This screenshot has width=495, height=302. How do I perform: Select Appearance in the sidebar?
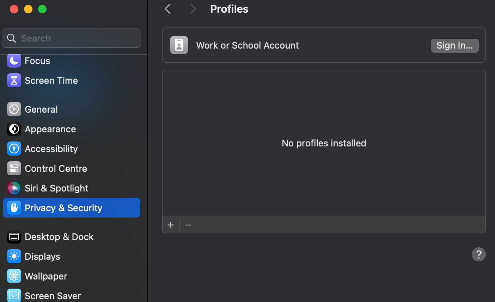pos(72,129)
